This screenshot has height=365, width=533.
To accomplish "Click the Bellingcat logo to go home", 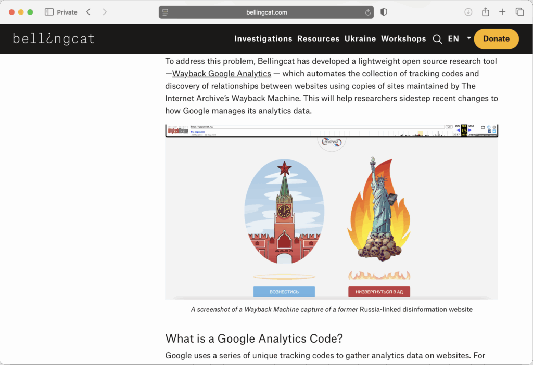I will coord(54,39).
